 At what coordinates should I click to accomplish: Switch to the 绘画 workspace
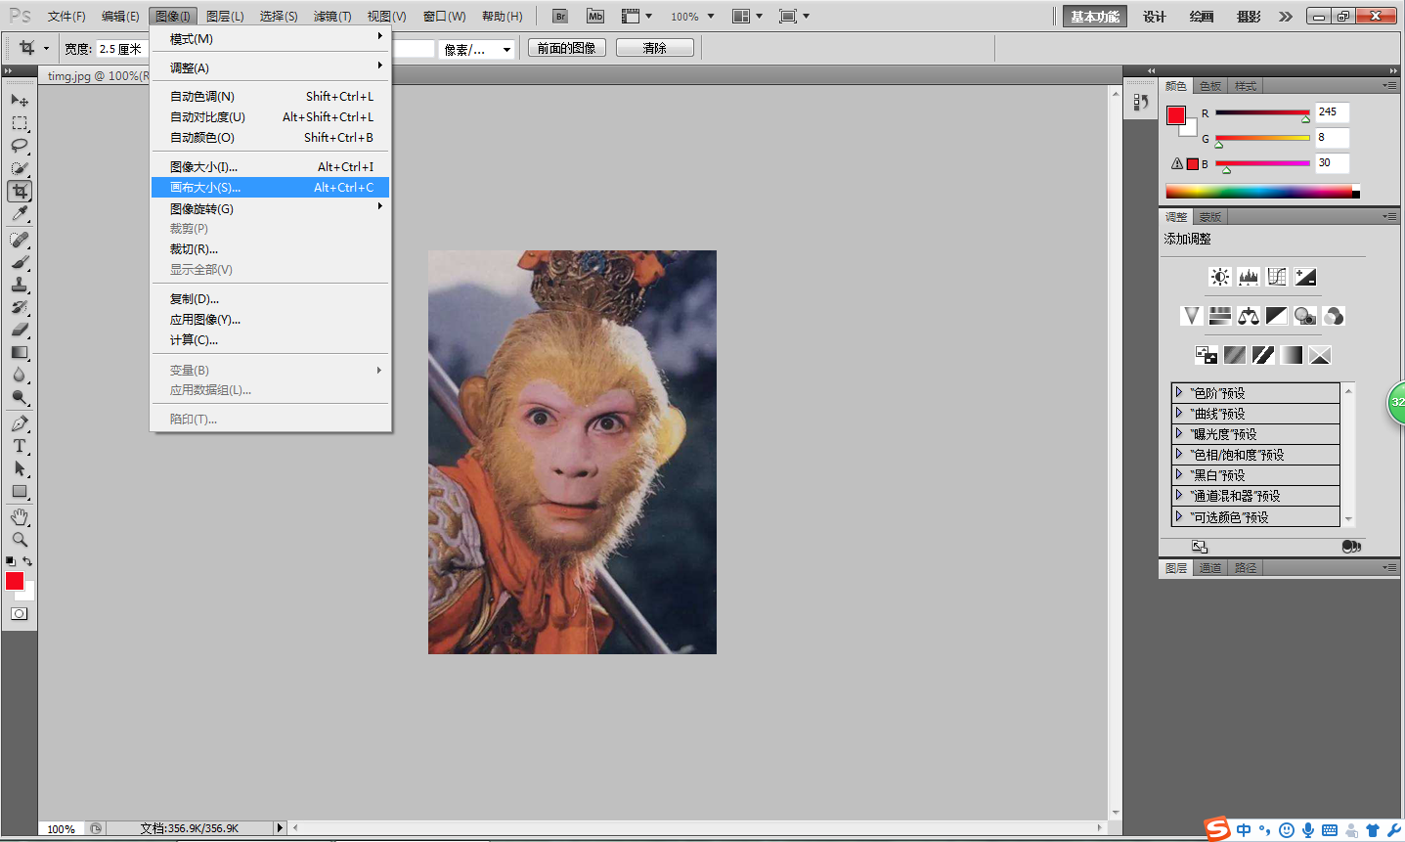pos(1202,17)
